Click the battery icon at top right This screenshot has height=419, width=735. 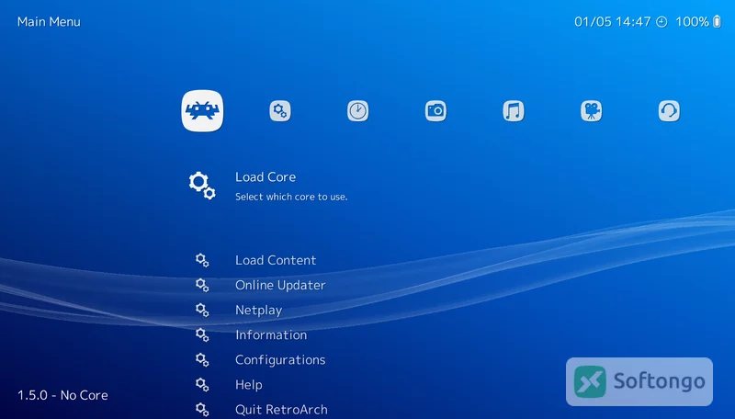pos(717,21)
